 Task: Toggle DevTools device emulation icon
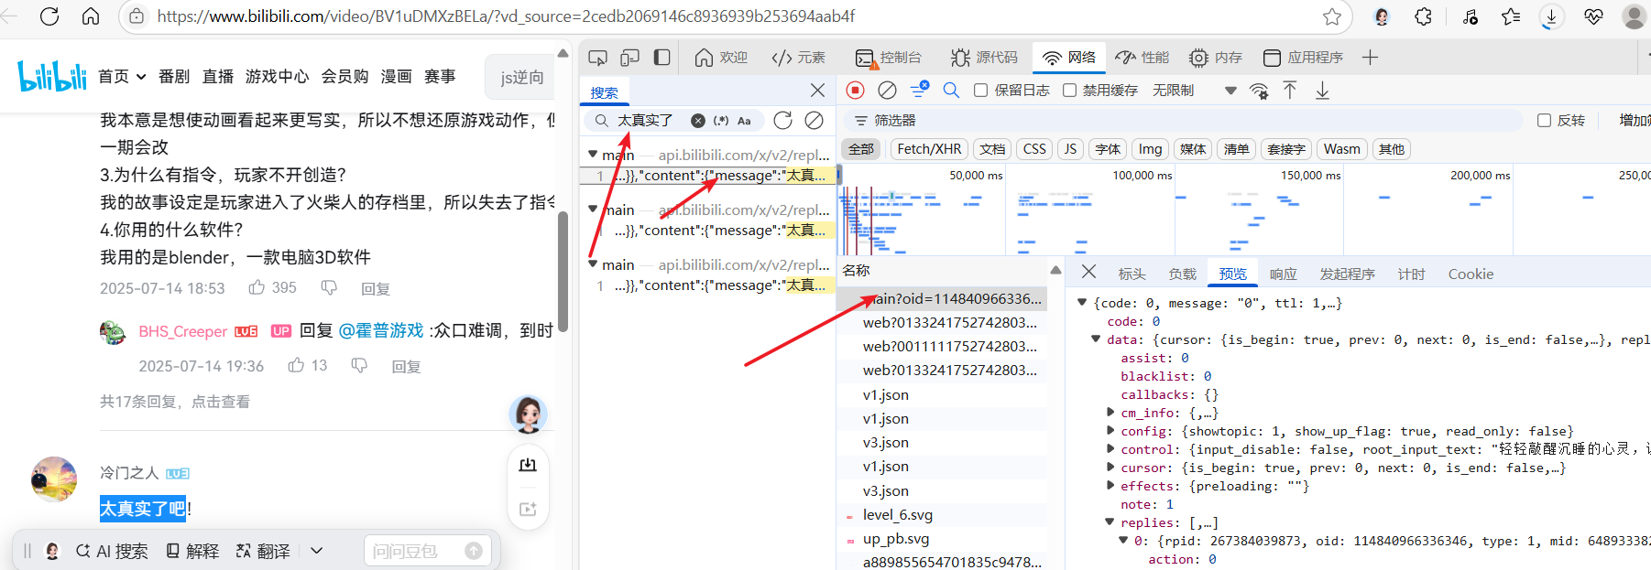click(629, 58)
